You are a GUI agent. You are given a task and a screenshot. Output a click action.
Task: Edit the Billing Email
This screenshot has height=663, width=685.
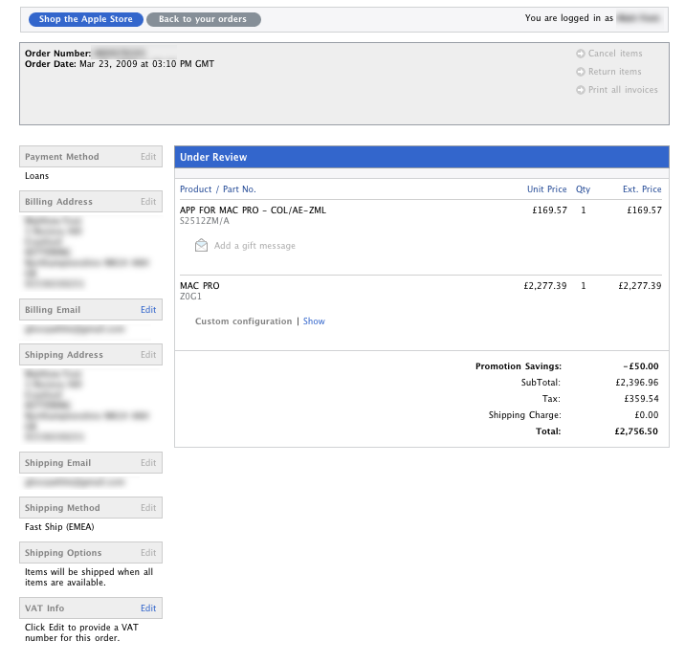[148, 310]
